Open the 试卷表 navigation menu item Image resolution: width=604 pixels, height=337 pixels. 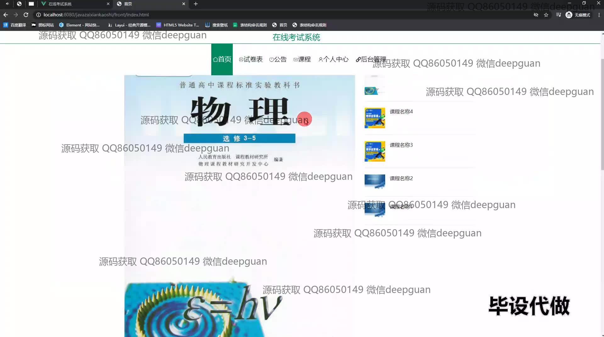click(x=251, y=59)
